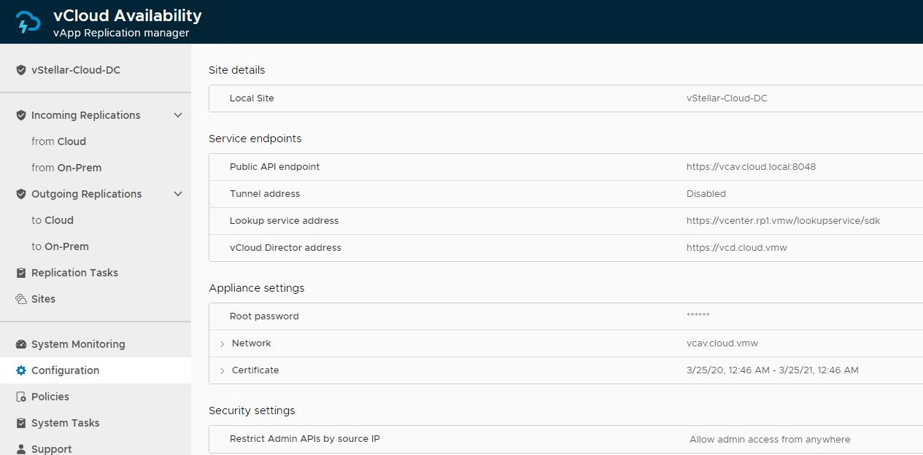The height and width of the screenshot is (455, 923).
Task: Click the Outgoing Replications label
Action: tap(86, 194)
